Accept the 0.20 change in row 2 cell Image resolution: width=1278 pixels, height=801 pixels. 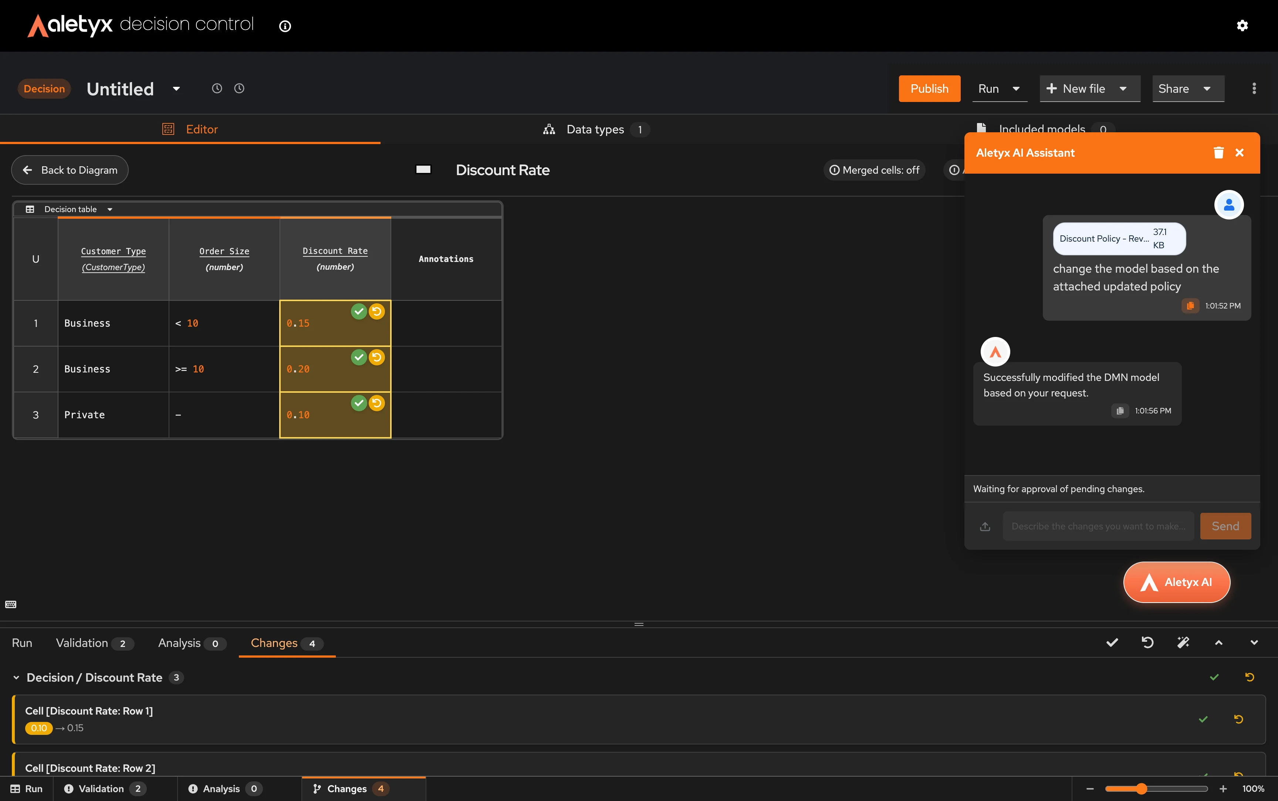359,358
